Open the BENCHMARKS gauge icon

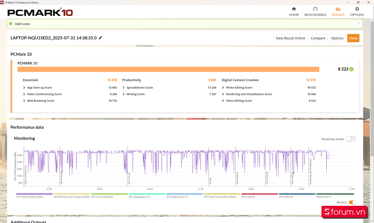(315, 9)
